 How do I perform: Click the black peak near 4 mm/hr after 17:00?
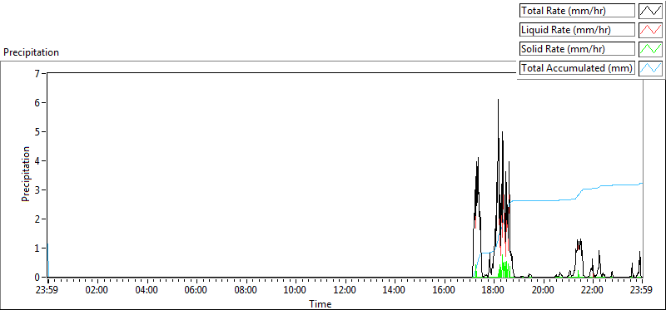478,159
